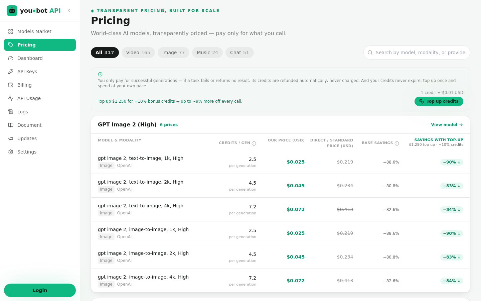This screenshot has height=301, width=481.
Task: Filter pricing by Video 165
Action: [x=138, y=53]
